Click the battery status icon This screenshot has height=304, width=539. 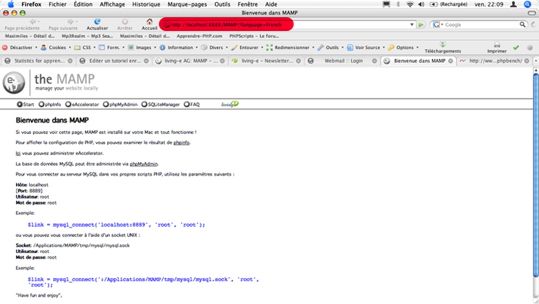click(x=433, y=4)
